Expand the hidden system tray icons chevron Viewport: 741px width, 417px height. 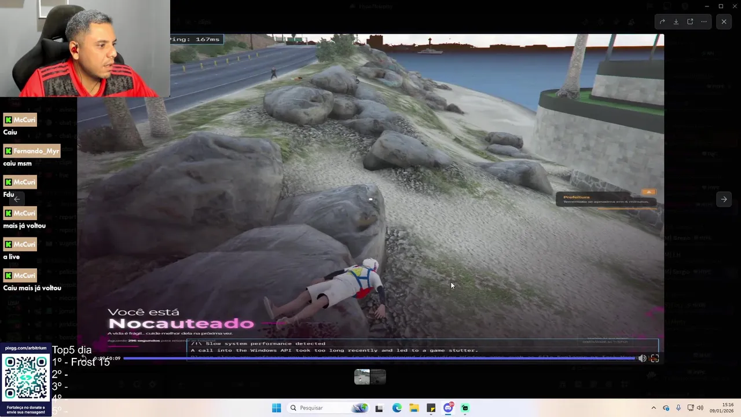pos(654,408)
